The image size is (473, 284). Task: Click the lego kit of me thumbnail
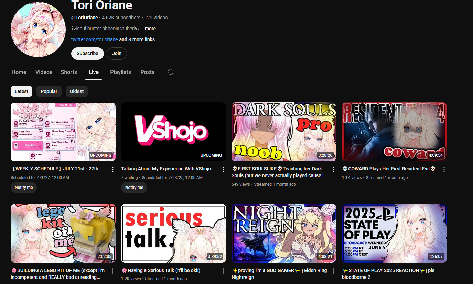(x=63, y=234)
